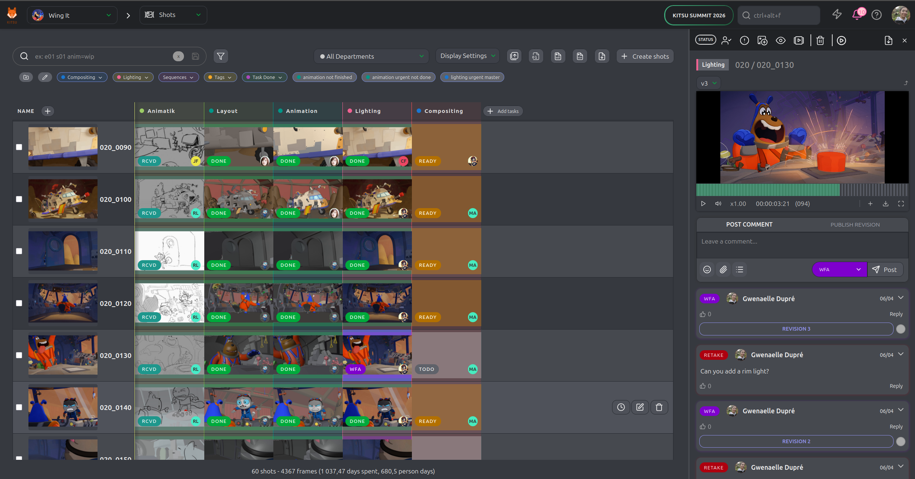Click the history clock icon on shot 020_0140
This screenshot has width=915, height=479.
click(x=621, y=407)
